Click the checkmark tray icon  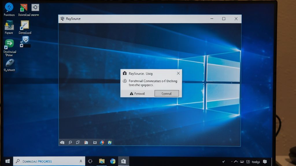[x=224, y=161]
